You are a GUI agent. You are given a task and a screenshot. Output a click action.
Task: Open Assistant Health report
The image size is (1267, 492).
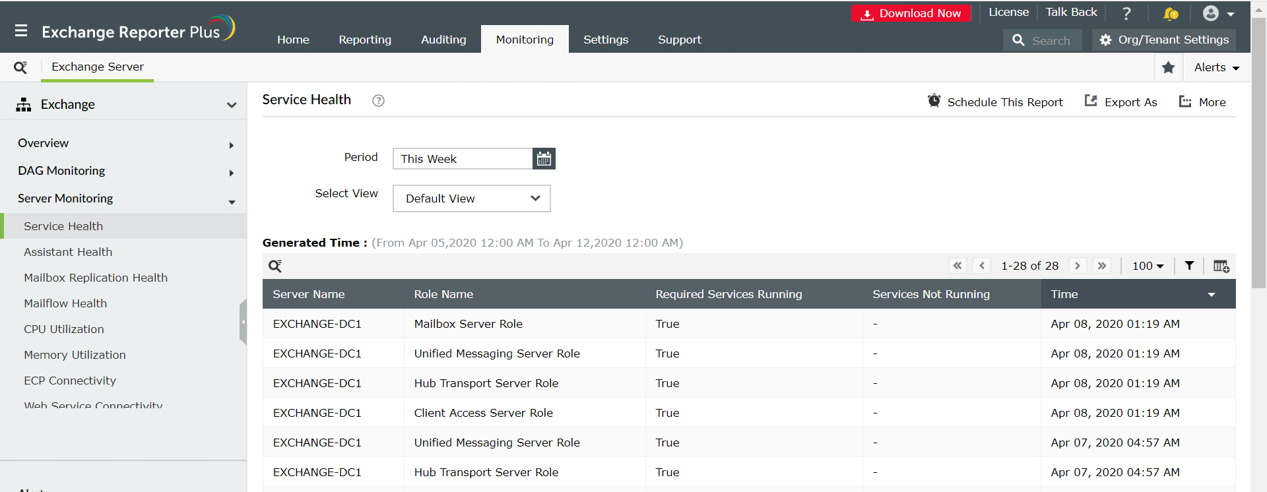pyautogui.click(x=68, y=252)
